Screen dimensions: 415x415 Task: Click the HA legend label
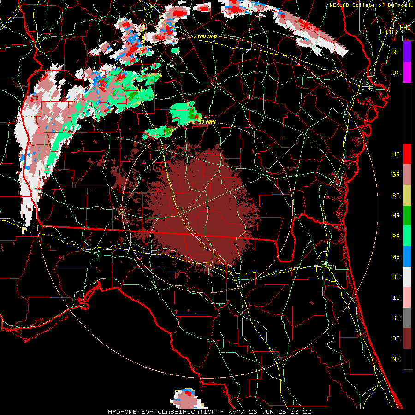[x=396, y=154]
